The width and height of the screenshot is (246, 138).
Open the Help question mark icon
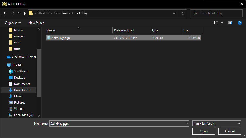240,23
